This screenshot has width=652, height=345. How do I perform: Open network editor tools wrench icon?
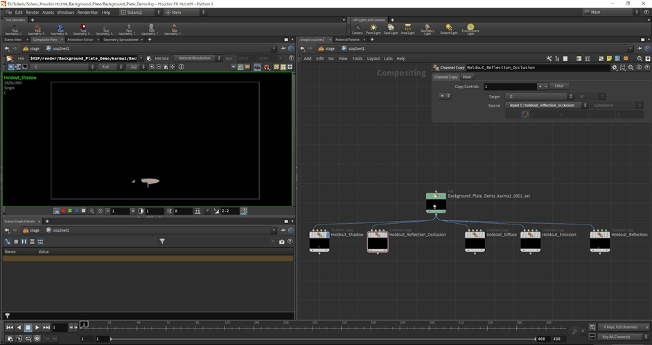[x=549, y=59]
